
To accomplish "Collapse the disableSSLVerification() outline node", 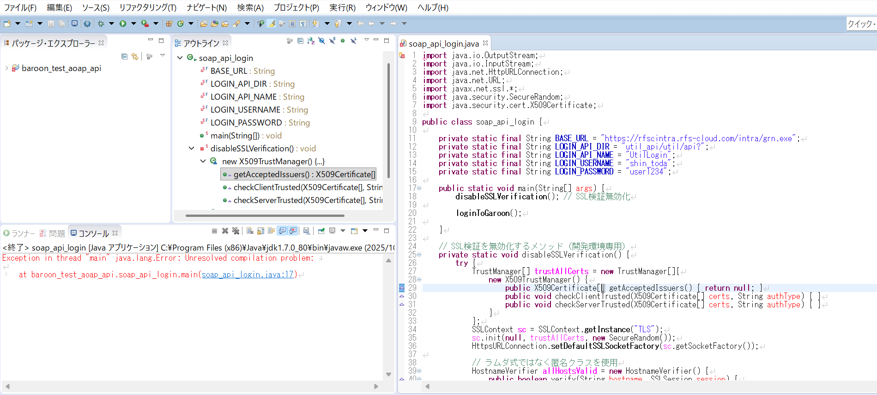I will click(192, 148).
